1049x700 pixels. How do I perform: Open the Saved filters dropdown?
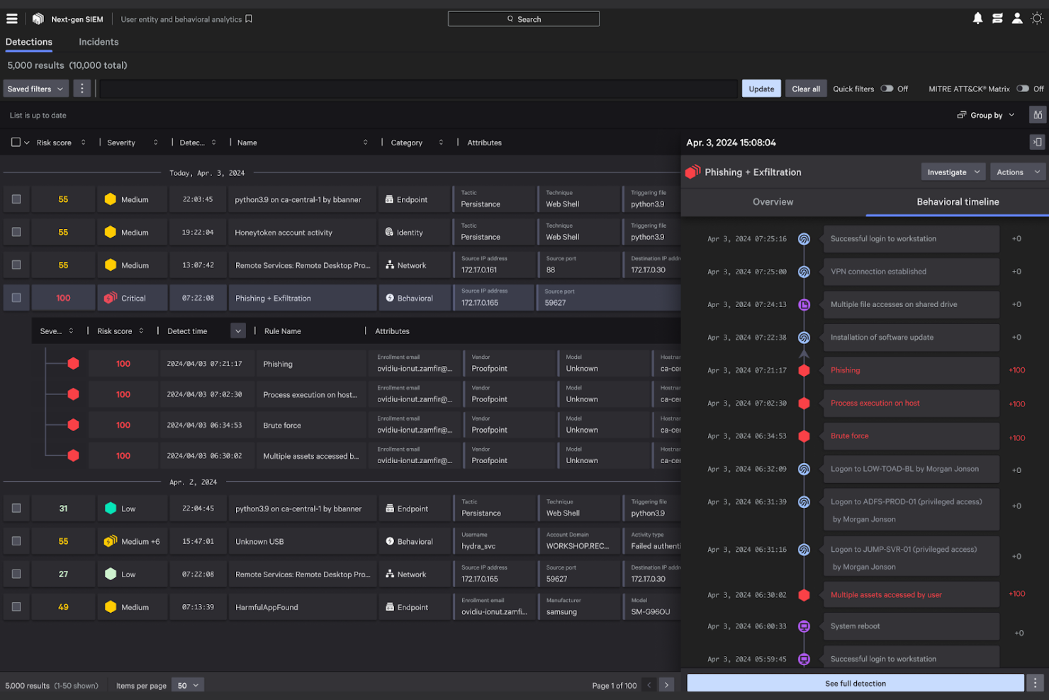click(35, 88)
